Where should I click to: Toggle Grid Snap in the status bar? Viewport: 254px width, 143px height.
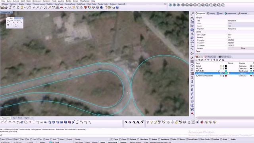point(79,142)
